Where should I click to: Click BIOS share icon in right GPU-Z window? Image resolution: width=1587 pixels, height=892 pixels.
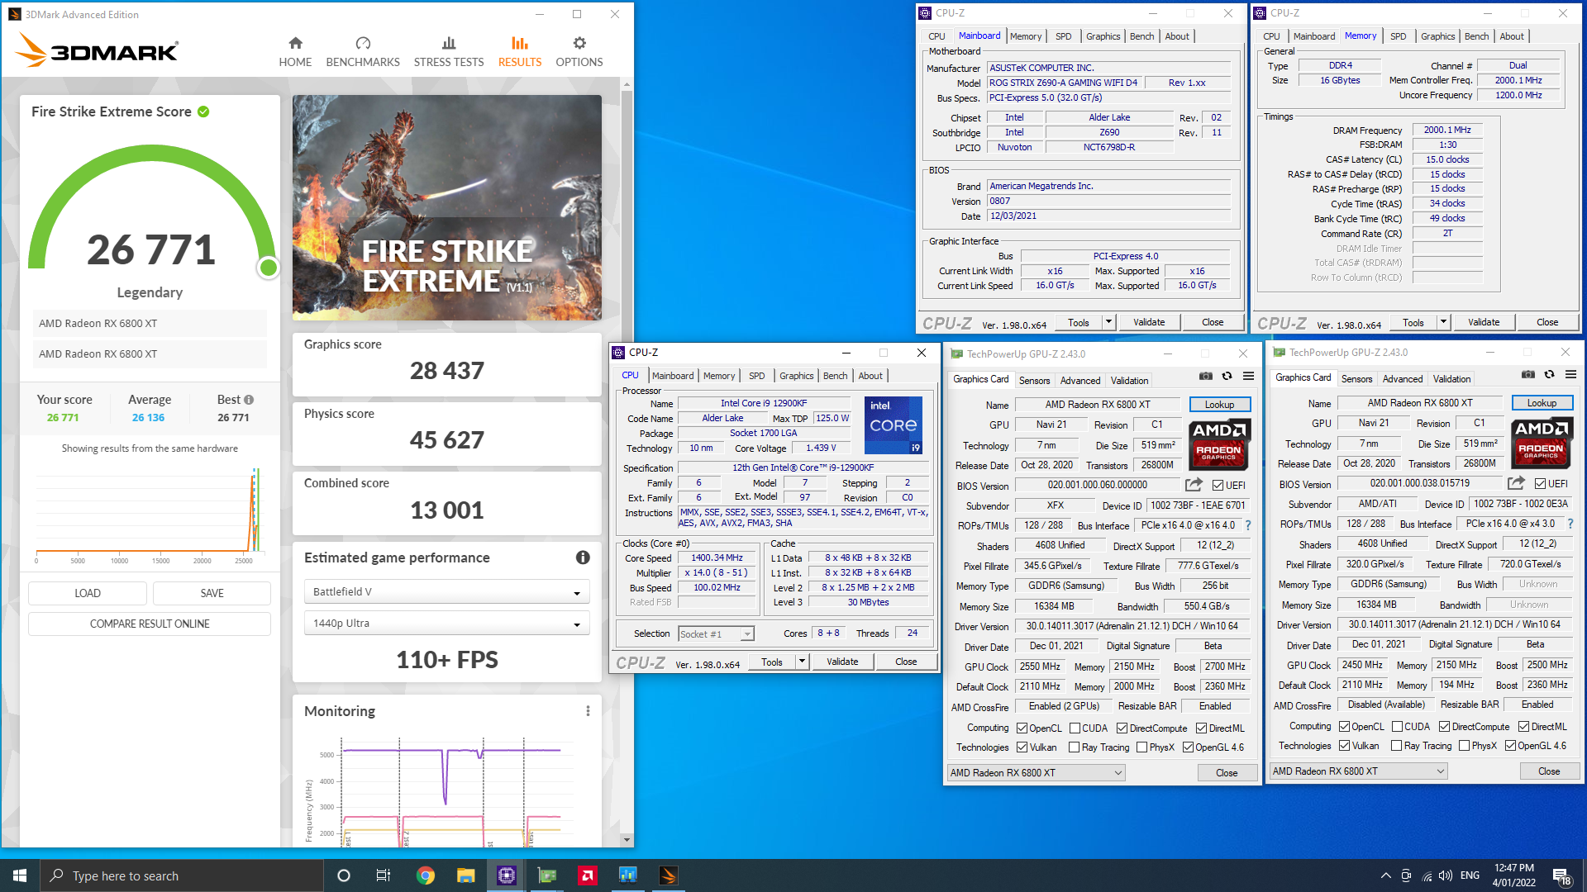1516,483
